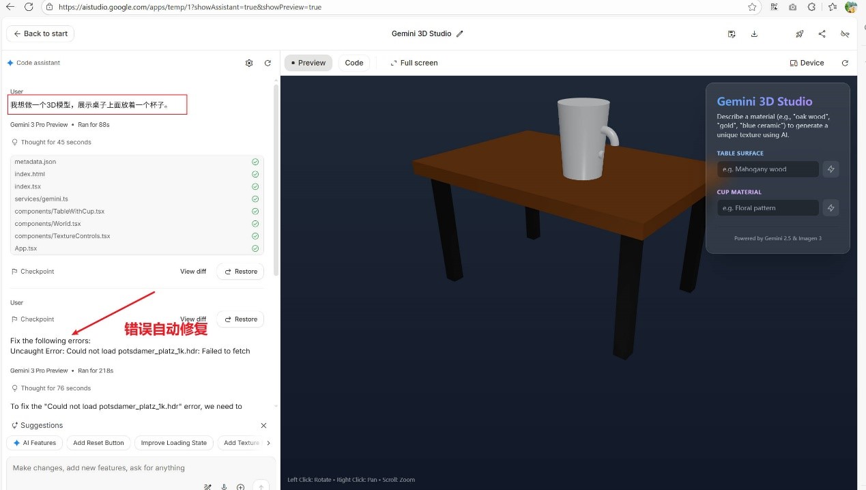The width and height of the screenshot is (866, 490).
Task: Click the Table Surface text input
Action: 767,169
